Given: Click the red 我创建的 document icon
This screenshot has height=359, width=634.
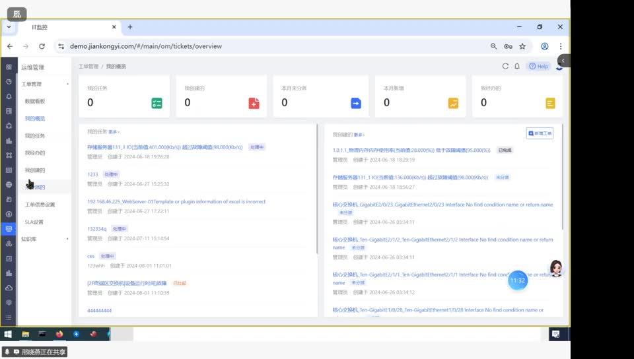Looking at the screenshot, I should [254, 103].
